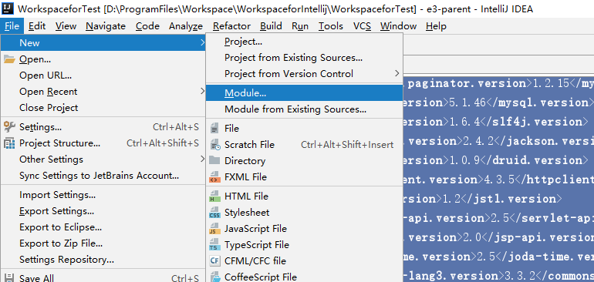594x282 pixels.
Task: Open Project Structure... entry
Action: coord(103,143)
